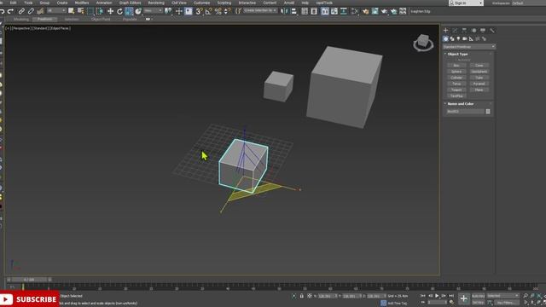Select the Select and Link tool
Screen dimensions: 546x307
coord(21,11)
